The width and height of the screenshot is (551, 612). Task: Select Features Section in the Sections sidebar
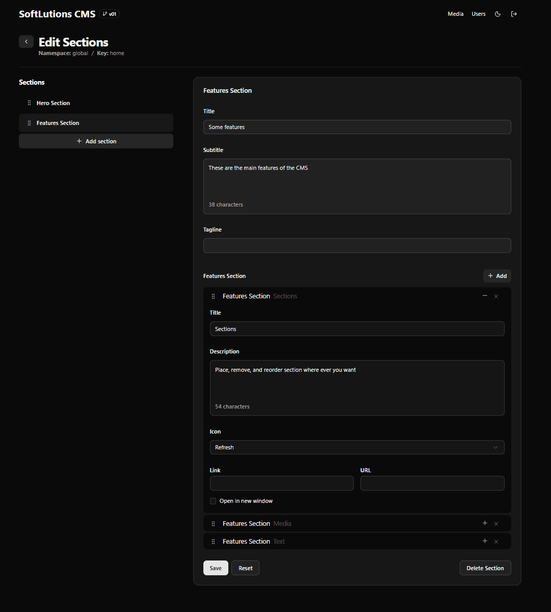[58, 122]
